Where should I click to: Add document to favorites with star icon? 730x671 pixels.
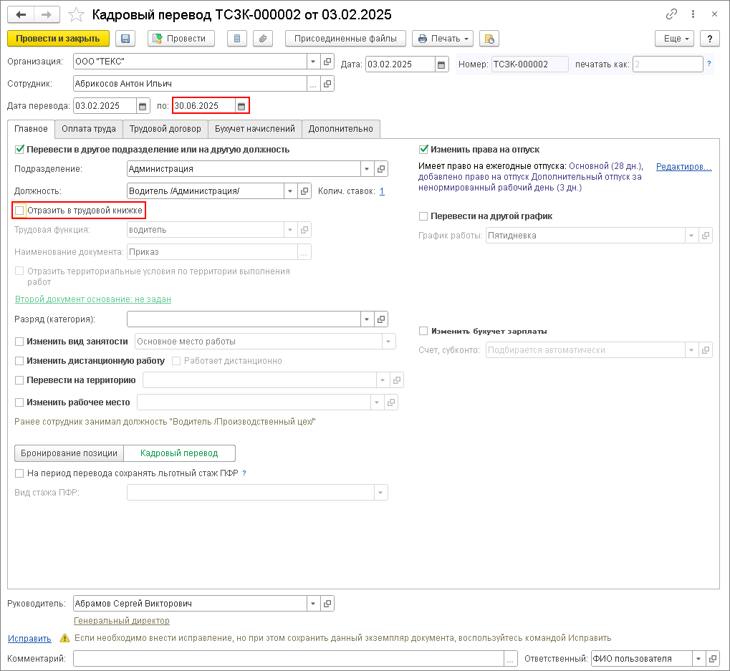76,15
